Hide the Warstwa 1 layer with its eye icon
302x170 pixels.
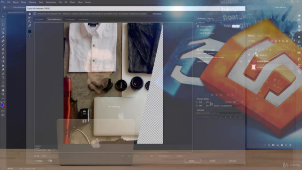click(249, 55)
